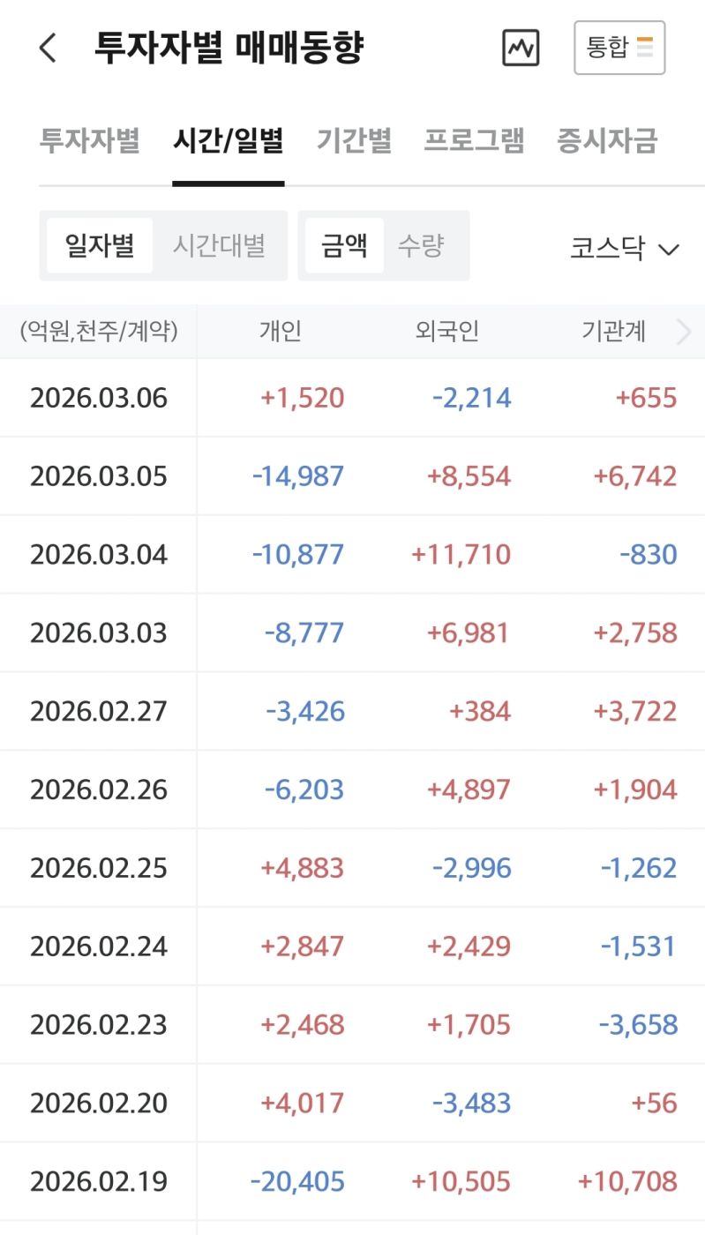705x1235 pixels.
Task: Open the 증시자금 tab
Action: click(x=607, y=141)
